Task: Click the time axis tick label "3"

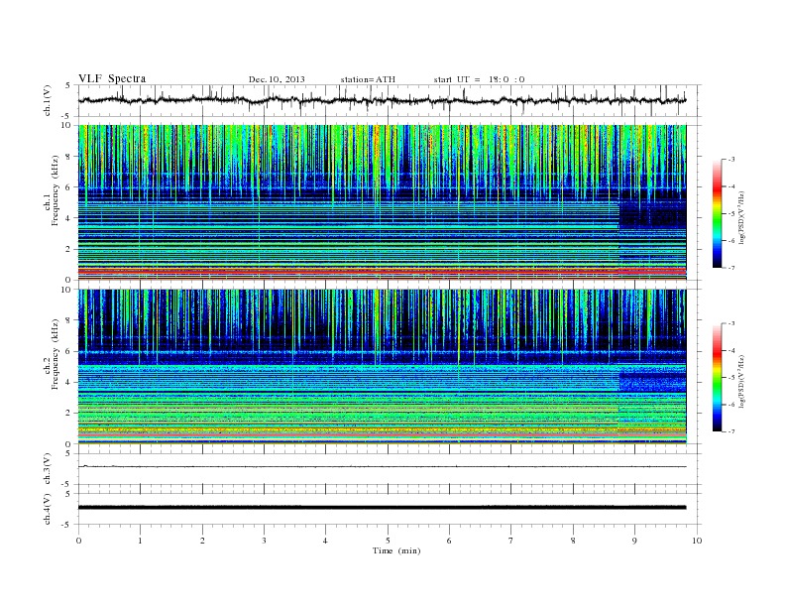Action: pos(264,541)
